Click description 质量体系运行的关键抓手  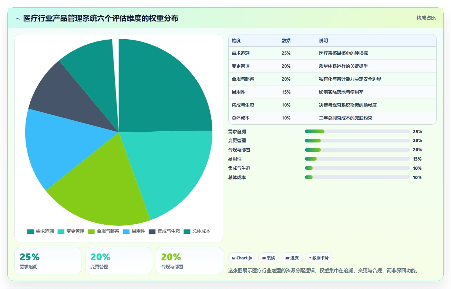click(343, 66)
